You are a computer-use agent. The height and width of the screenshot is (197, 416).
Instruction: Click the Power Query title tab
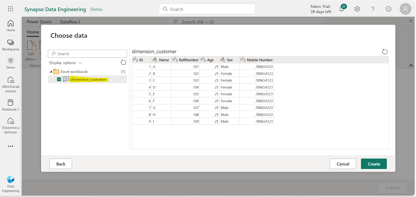coord(39,22)
